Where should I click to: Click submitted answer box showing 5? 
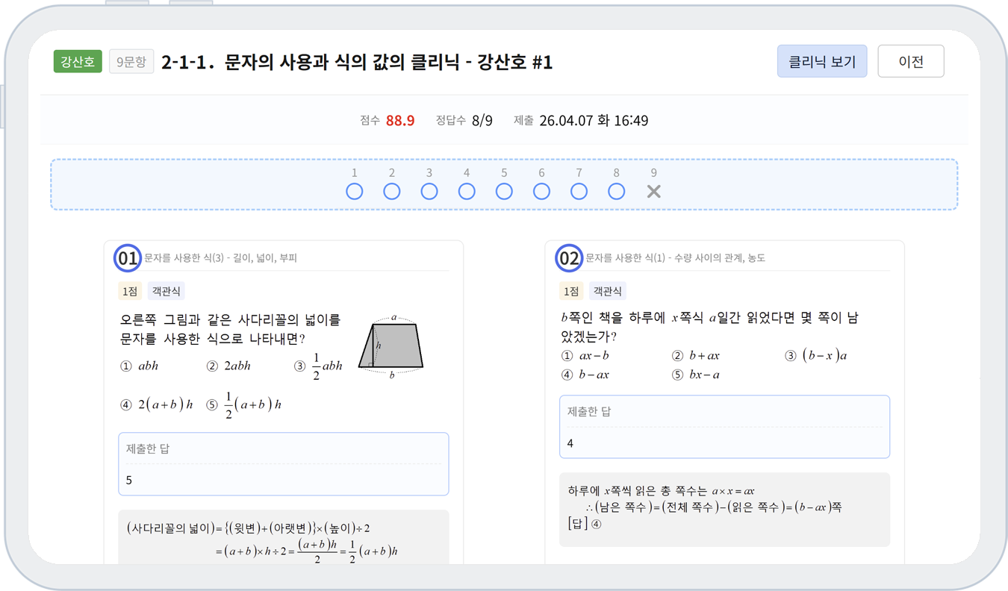click(x=284, y=464)
